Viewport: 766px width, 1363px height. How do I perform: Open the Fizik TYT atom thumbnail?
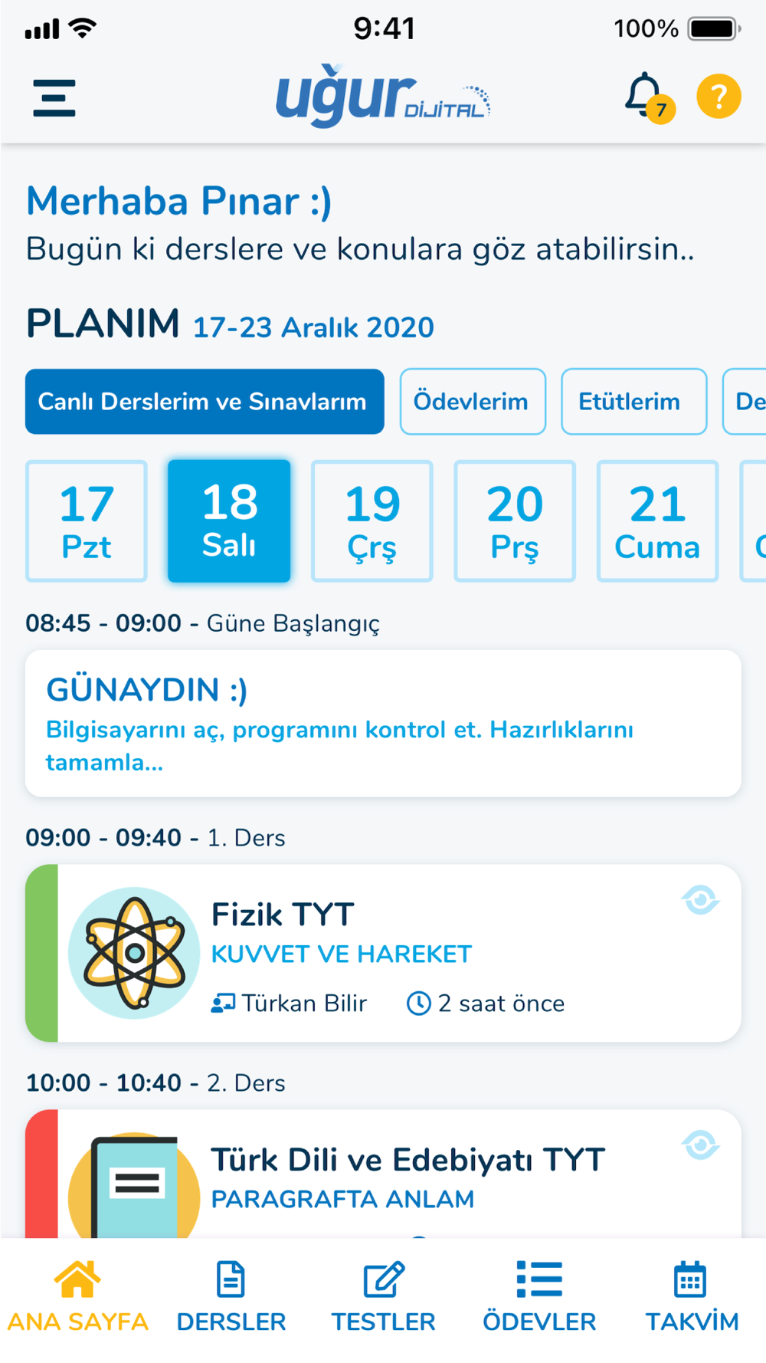(x=134, y=953)
